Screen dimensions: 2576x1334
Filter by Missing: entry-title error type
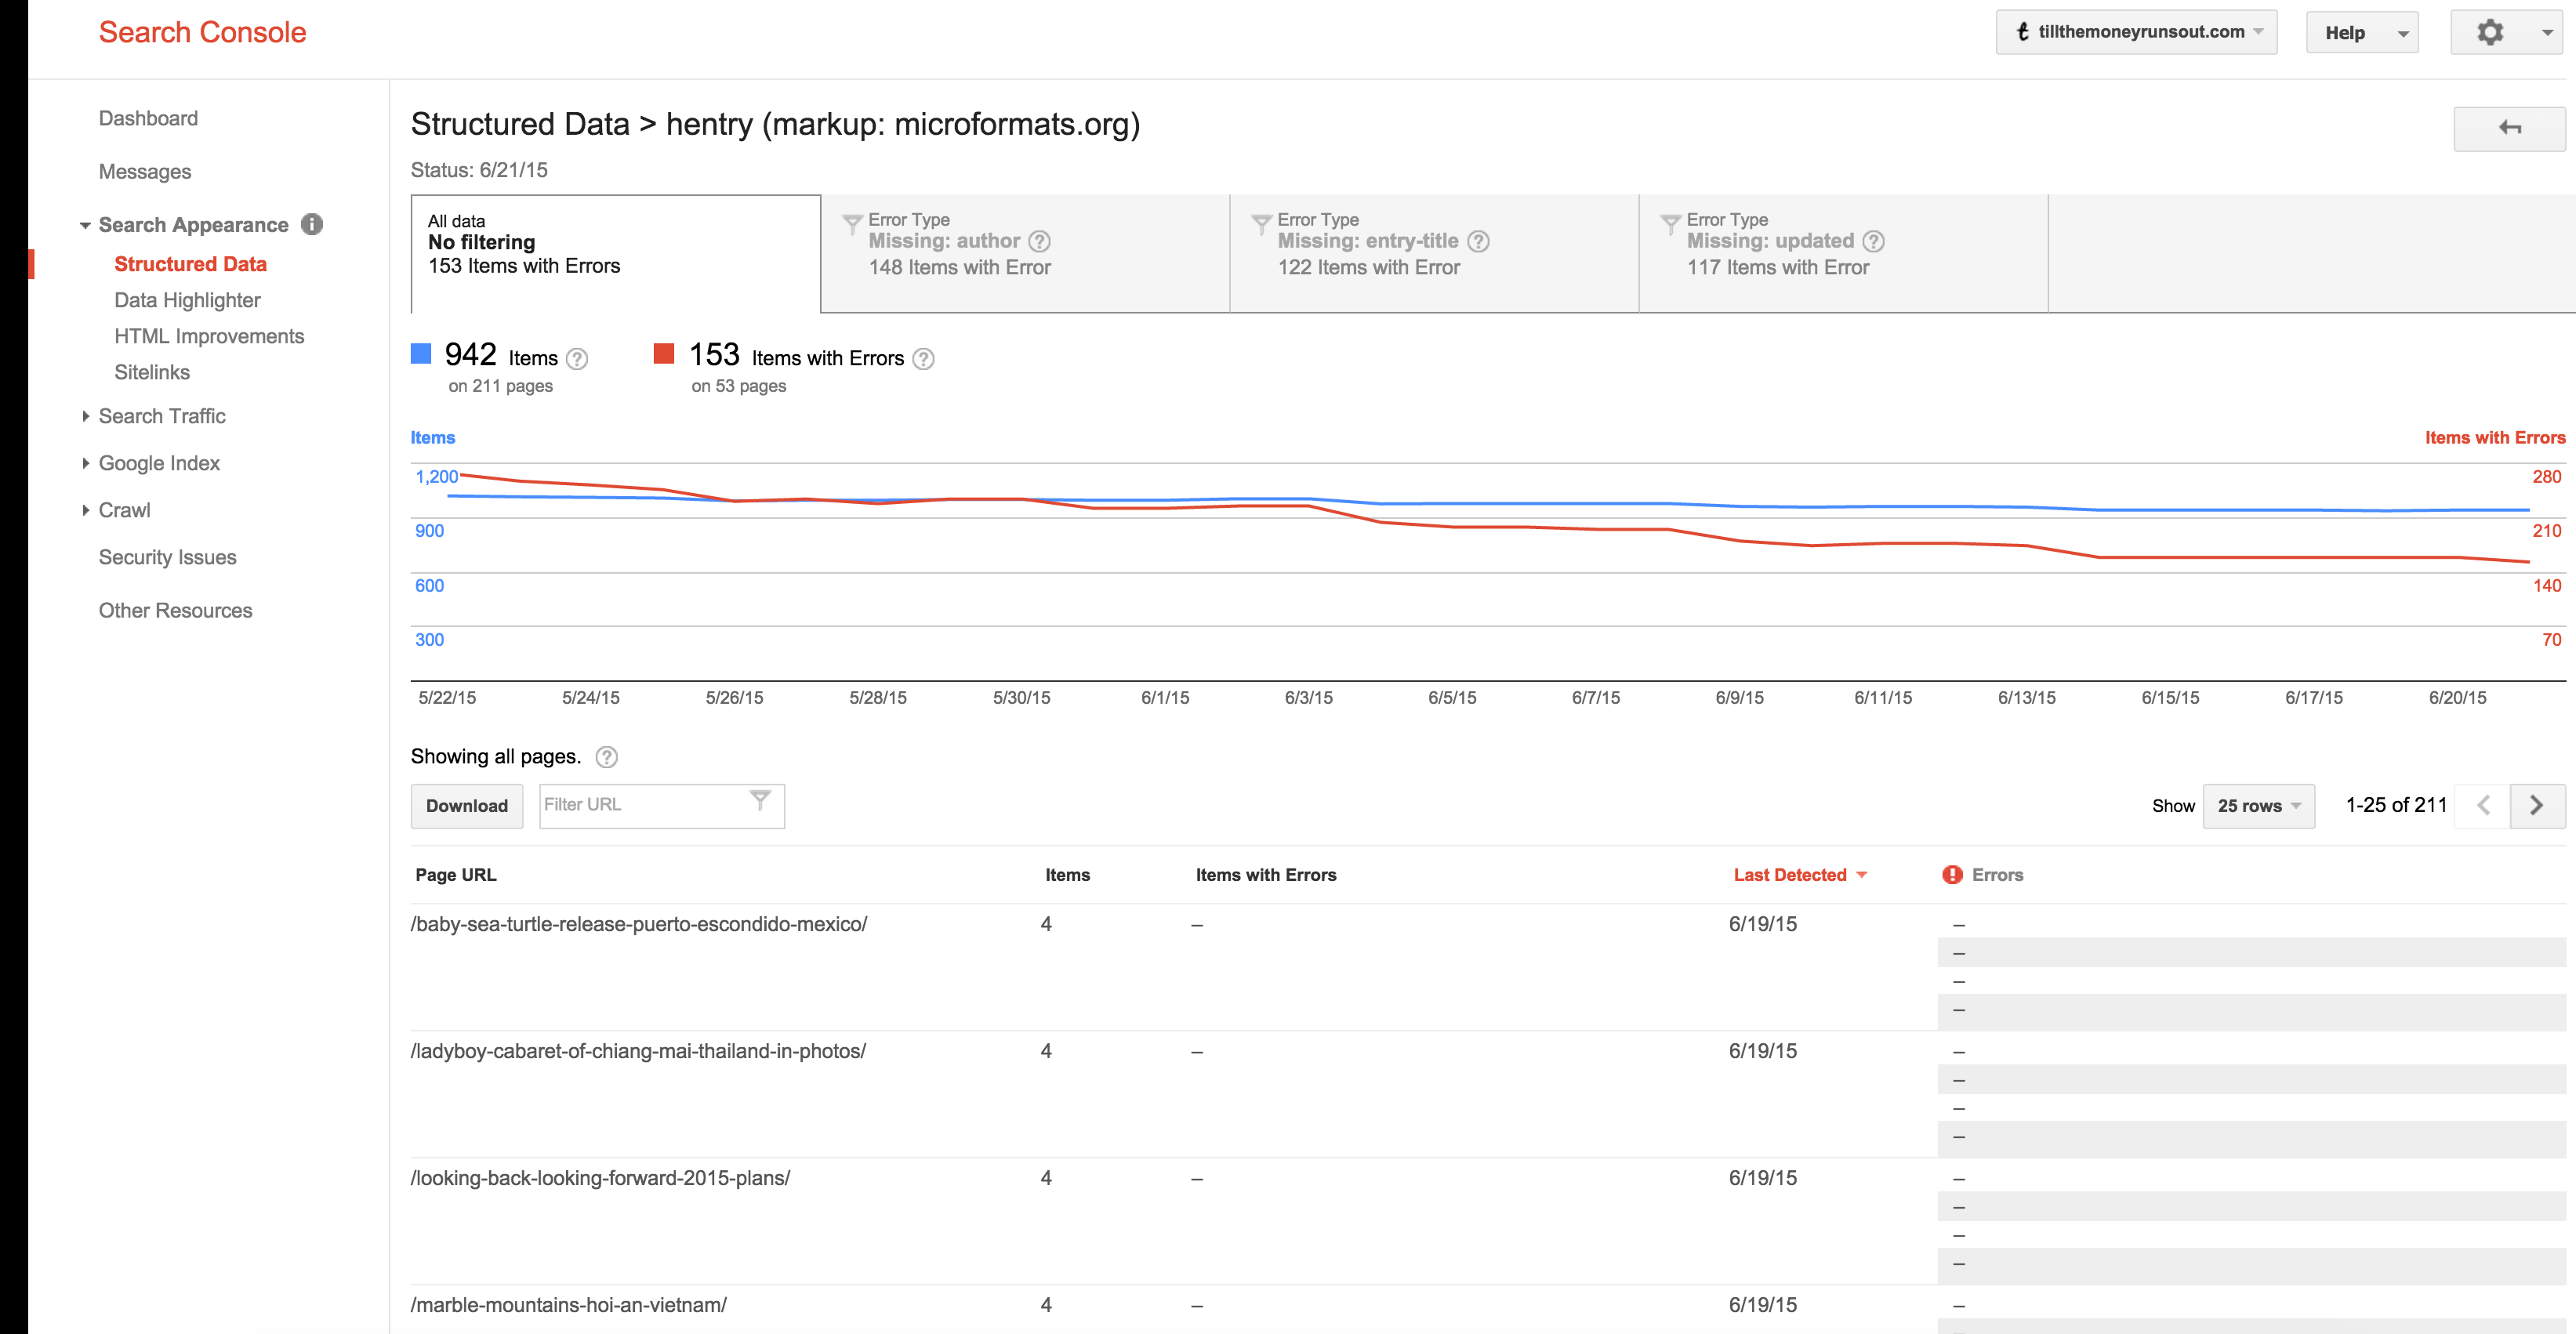[x=1434, y=253]
